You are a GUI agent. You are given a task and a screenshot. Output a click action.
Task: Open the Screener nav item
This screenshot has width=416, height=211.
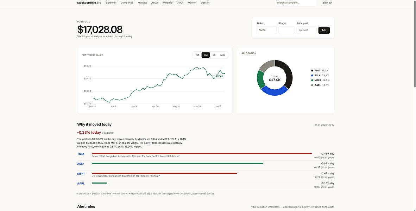111,3
